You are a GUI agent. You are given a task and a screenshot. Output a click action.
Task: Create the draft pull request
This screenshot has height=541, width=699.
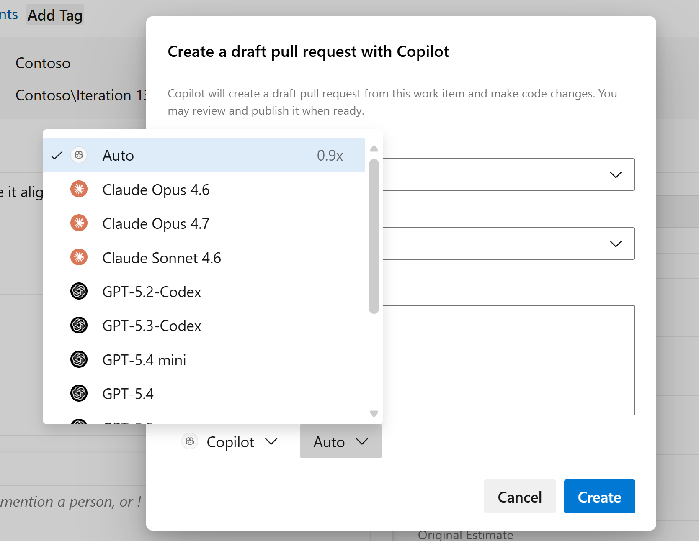(599, 497)
